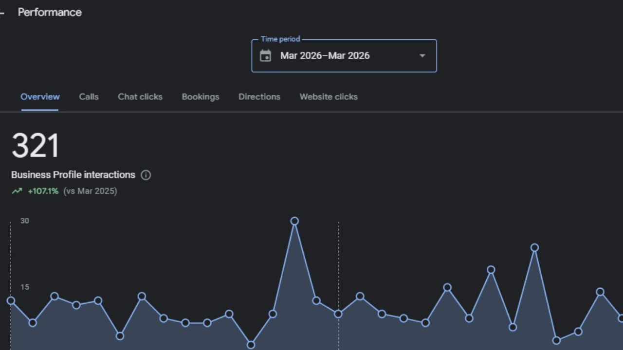Image resolution: width=623 pixels, height=350 pixels.
Task: Click the Performance page title
Action: (x=50, y=13)
